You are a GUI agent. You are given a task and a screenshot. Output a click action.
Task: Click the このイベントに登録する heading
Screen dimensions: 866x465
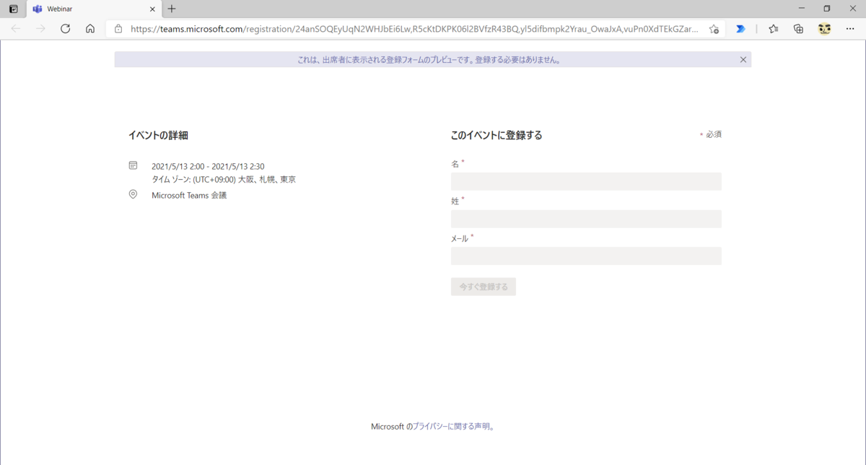click(x=497, y=135)
